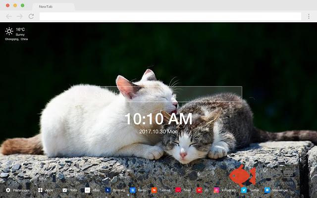Focus the page search box

158,94
